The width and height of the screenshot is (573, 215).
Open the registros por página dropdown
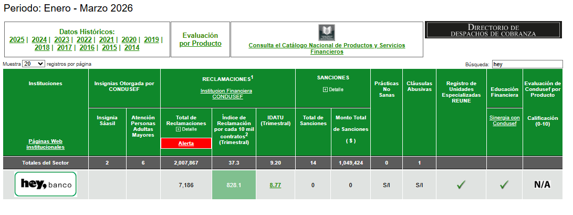[x=34, y=64]
